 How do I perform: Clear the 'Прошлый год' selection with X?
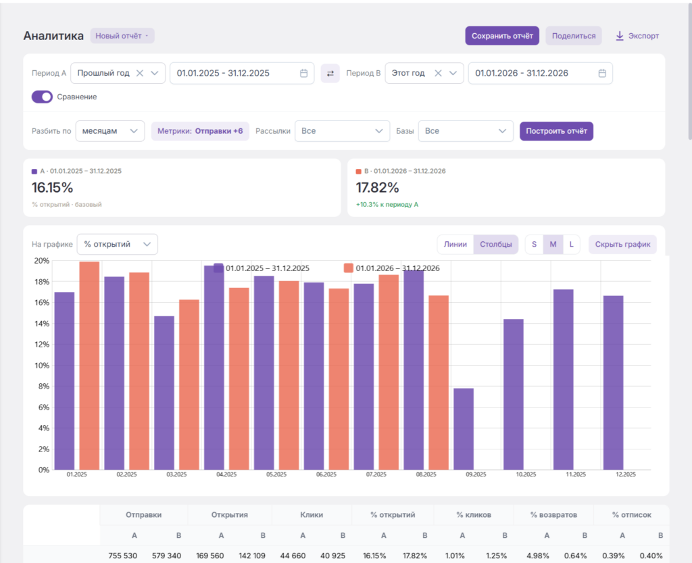point(140,73)
